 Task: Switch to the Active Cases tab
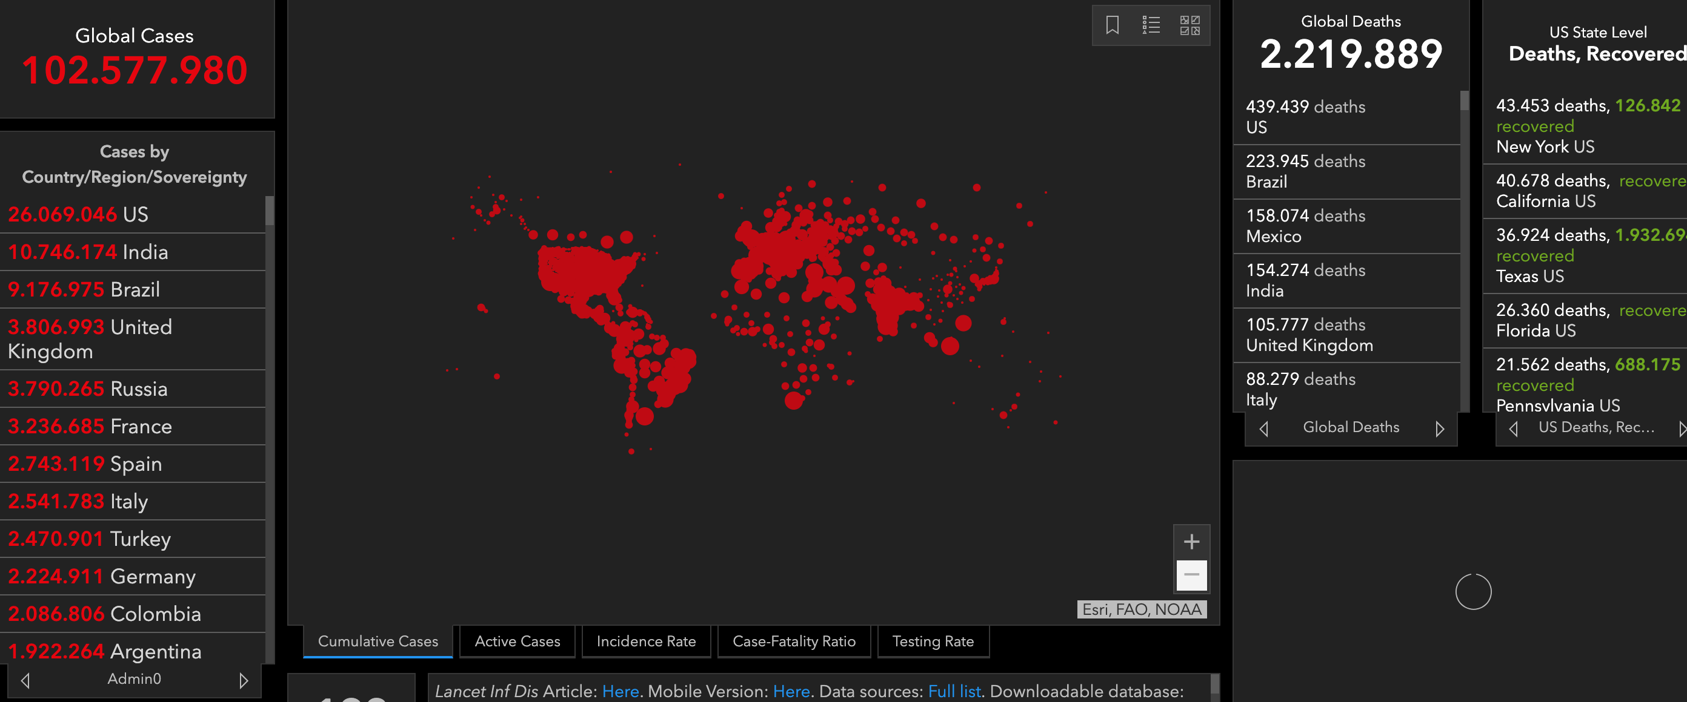pos(517,641)
